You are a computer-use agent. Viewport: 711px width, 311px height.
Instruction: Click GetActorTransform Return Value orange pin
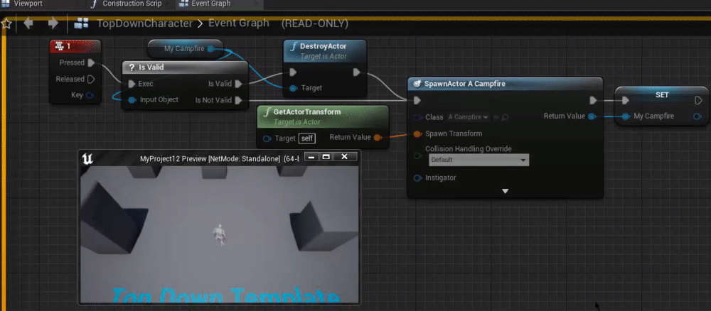[x=378, y=137]
